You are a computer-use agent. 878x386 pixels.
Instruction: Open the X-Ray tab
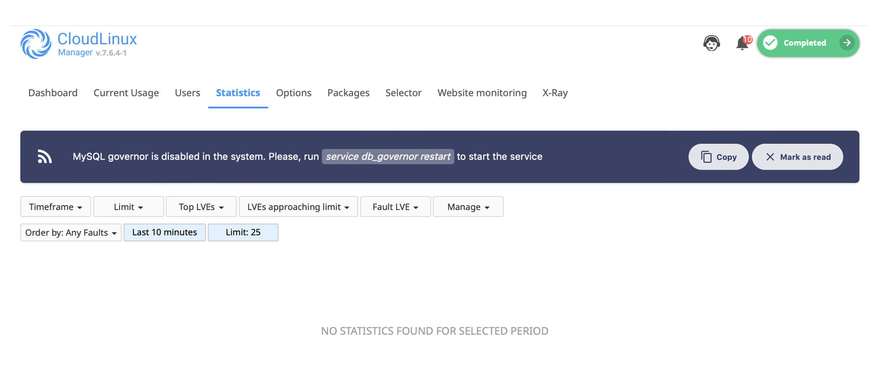(x=555, y=93)
